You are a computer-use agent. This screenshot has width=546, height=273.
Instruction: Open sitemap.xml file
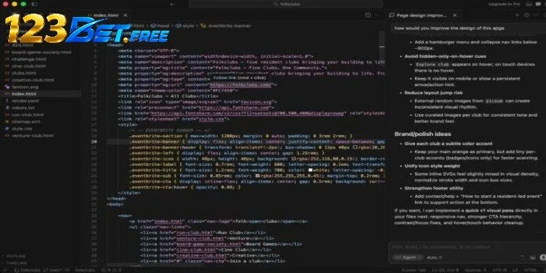coord(26,121)
